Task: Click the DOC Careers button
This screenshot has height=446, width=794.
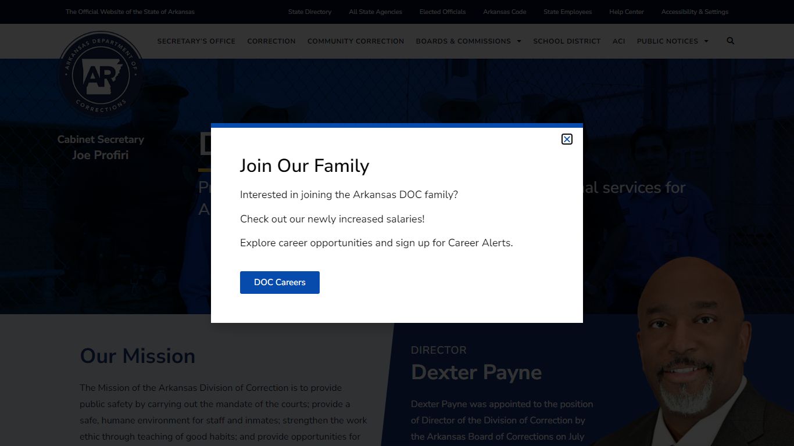Action: coord(280,282)
